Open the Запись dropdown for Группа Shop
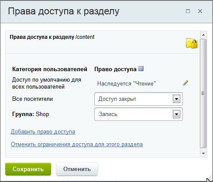The width and height of the screenshot is (213, 182). (x=138, y=114)
